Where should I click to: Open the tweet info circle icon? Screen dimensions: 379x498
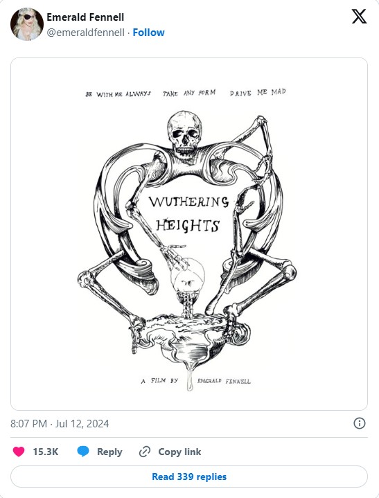tap(360, 423)
